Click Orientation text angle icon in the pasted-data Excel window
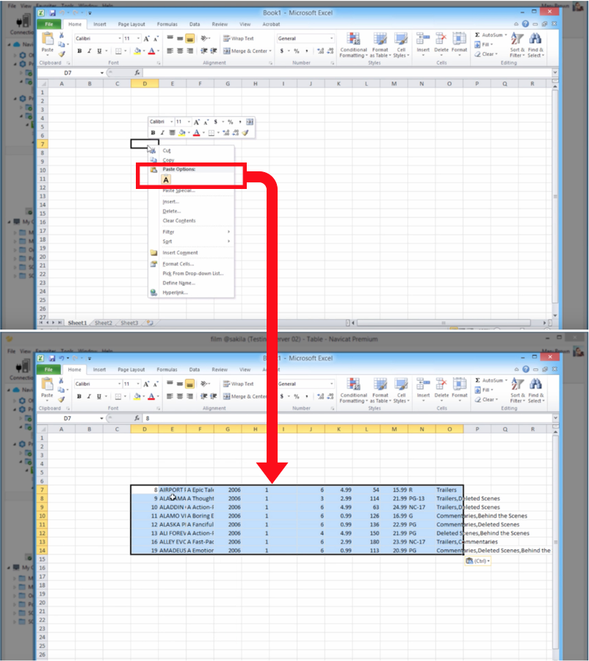 click(x=204, y=384)
